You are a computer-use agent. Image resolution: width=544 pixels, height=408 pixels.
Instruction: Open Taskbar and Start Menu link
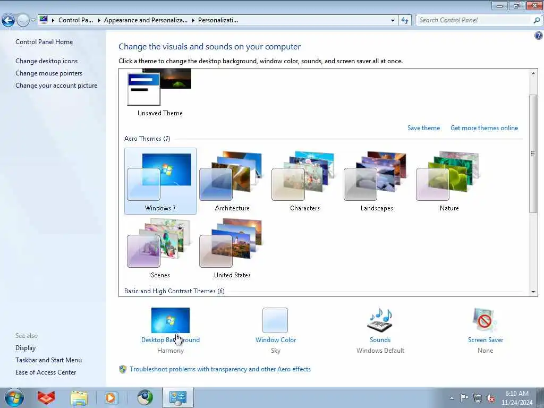[x=48, y=360]
